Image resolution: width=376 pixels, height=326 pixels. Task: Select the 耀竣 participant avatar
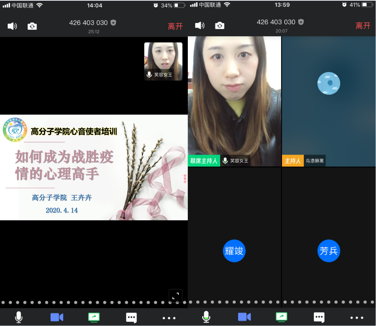click(234, 251)
